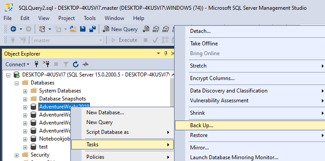Click the Database Engine Query icon
The image size is (325, 161).
[x=146, y=29]
